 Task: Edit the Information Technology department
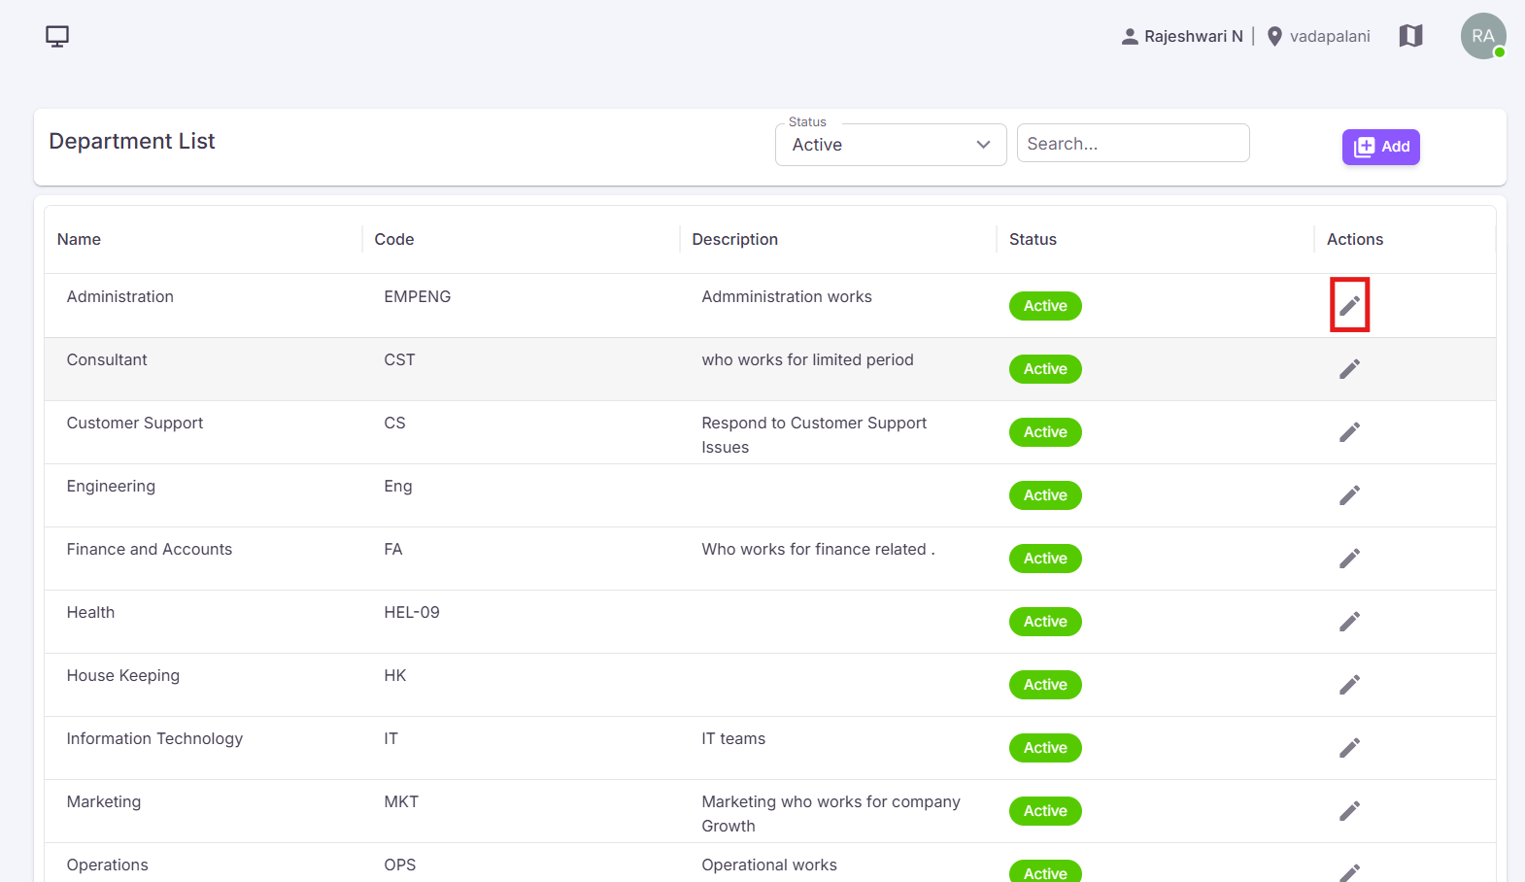[x=1349, y=748]
